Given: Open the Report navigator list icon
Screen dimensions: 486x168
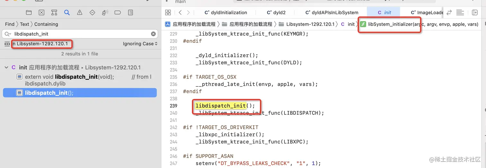Looking at the screenshot, I should tap(130, 13).
